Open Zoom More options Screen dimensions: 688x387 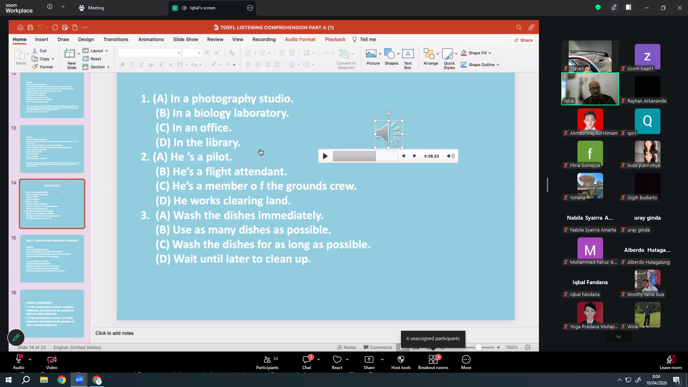466,362
